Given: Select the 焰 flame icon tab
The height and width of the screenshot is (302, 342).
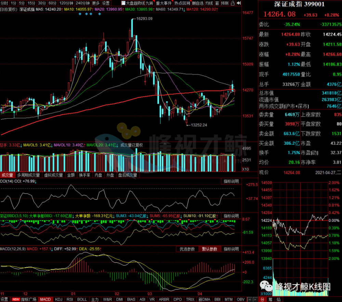Looking at the screenshot, I should pyautogui.click(x=278, y=299).
